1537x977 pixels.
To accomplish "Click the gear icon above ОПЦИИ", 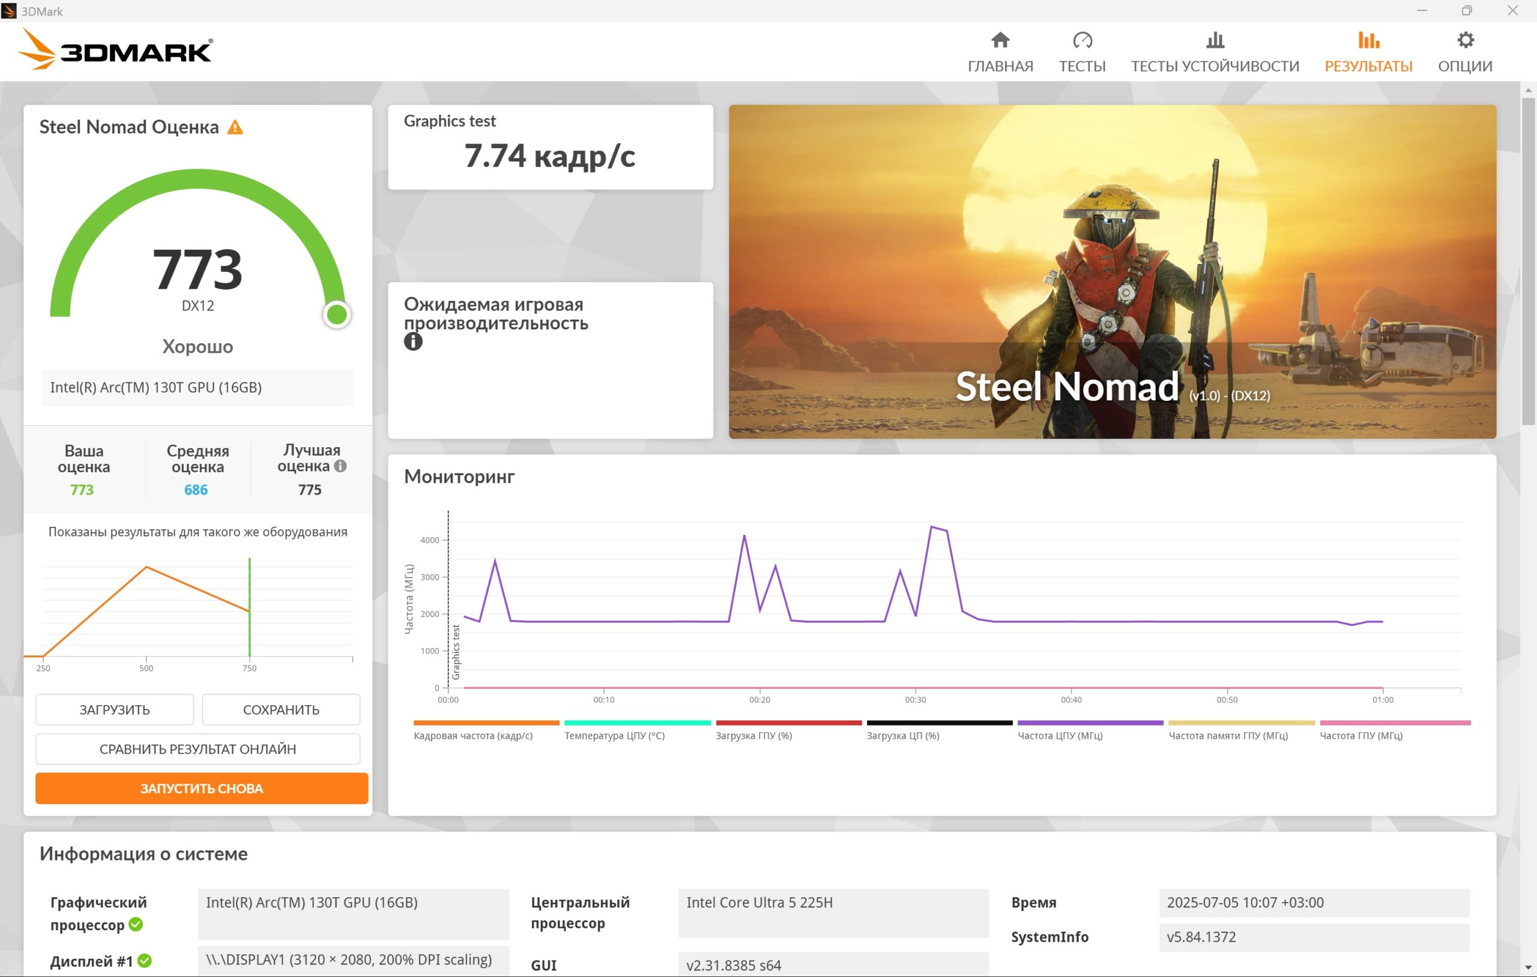I will (1465, 40).
